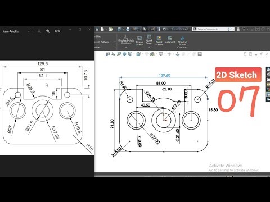Toggle Instant2D

click(170, 40)
